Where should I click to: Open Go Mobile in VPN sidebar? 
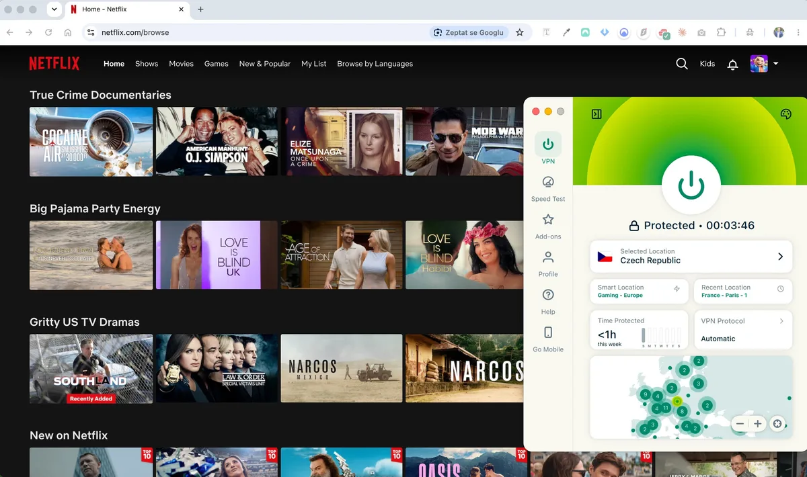coord(548,339)
